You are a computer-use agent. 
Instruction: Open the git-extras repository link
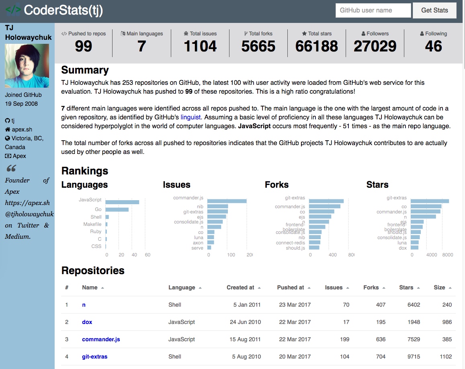tap(94, 357)
